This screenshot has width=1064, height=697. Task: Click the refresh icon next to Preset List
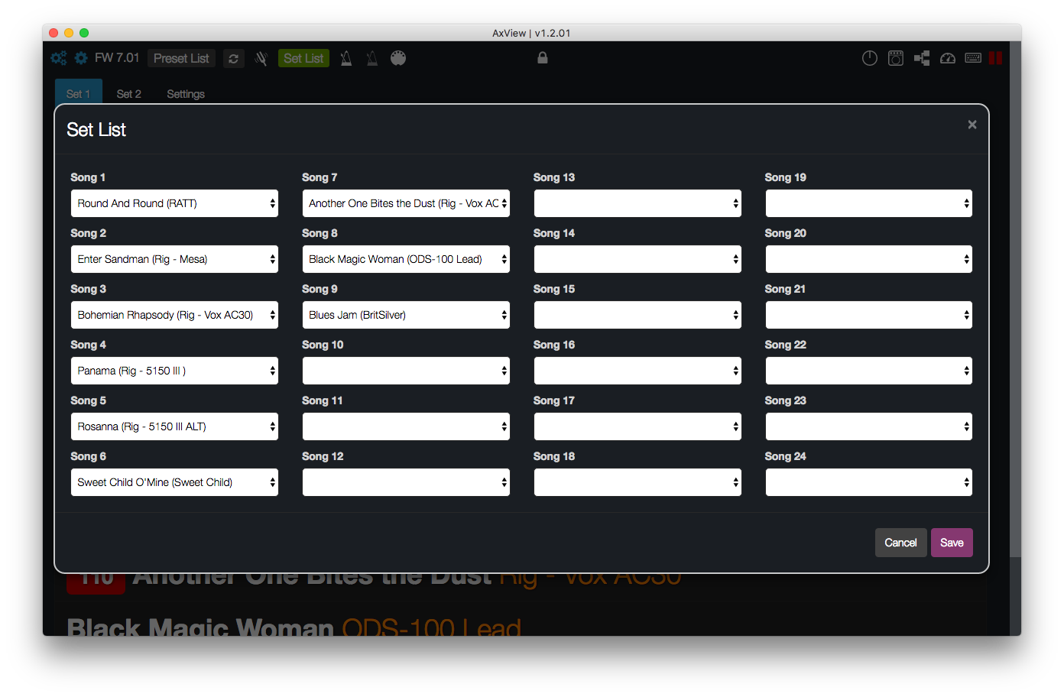pos(234,59)
